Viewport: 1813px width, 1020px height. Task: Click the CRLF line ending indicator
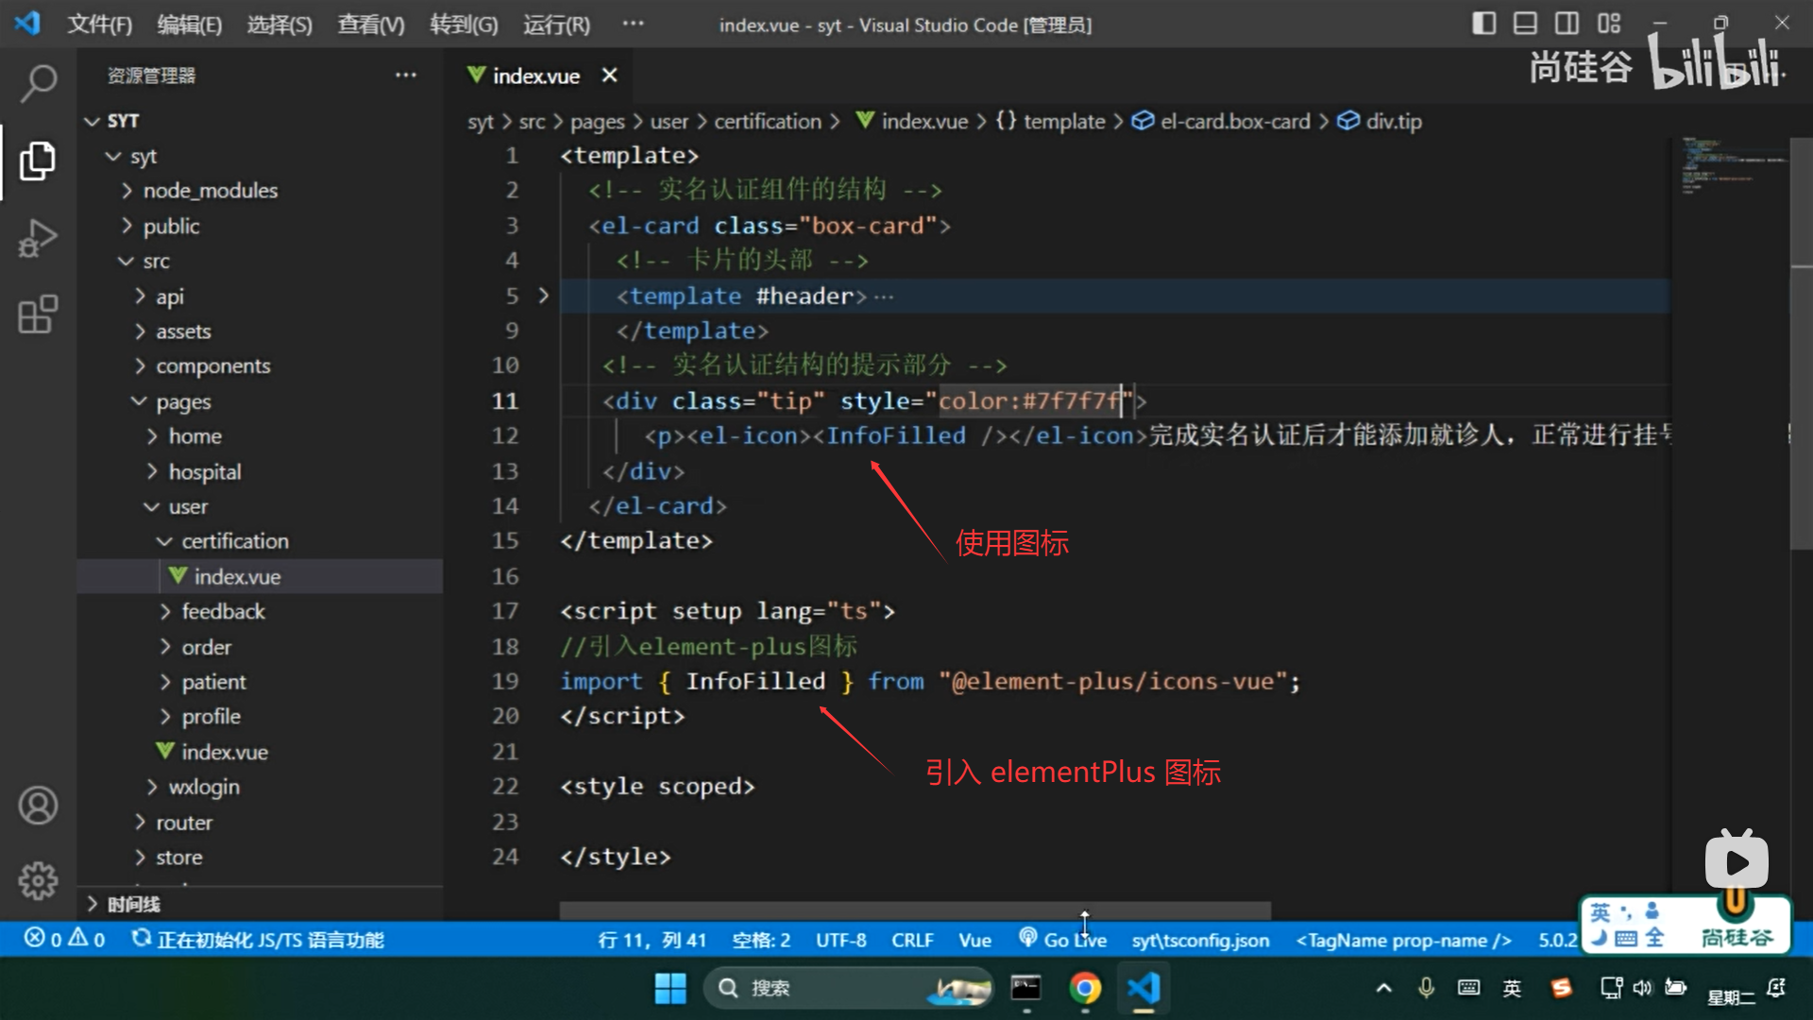click(x=911, y=940)
